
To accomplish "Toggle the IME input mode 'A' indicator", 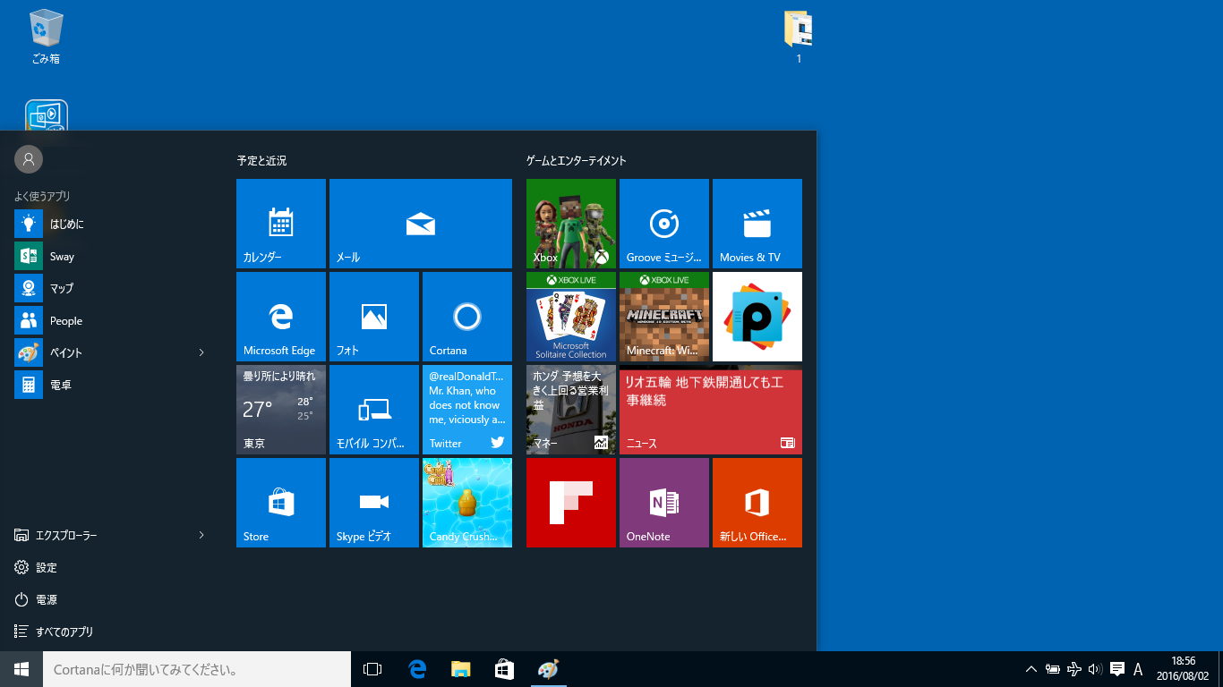I will pyautogui.click(x=1138, y=669).
